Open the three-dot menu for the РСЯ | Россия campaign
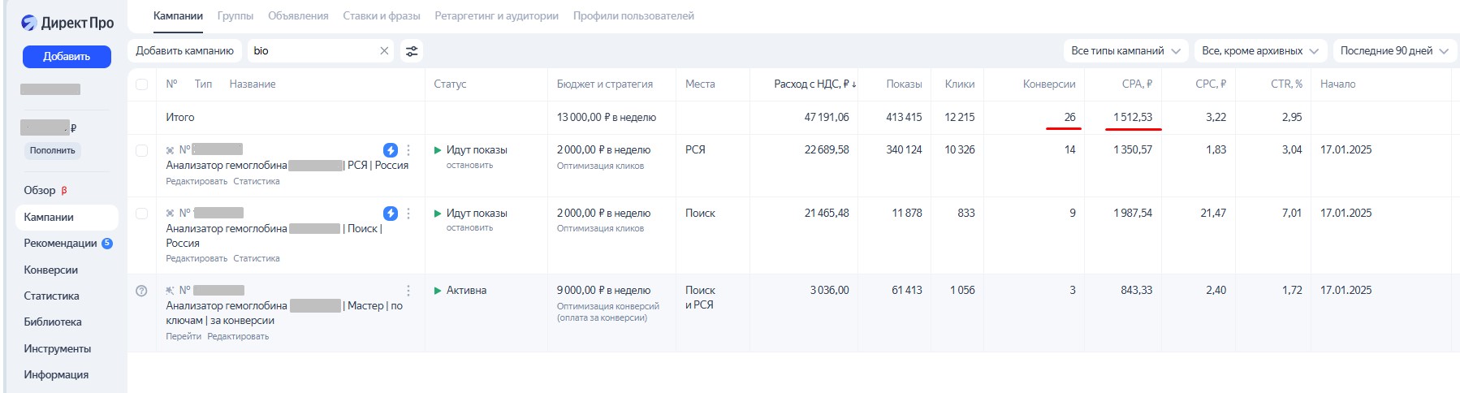The width and height of the screenshot is (1460, 393). [x=408, y=150]
